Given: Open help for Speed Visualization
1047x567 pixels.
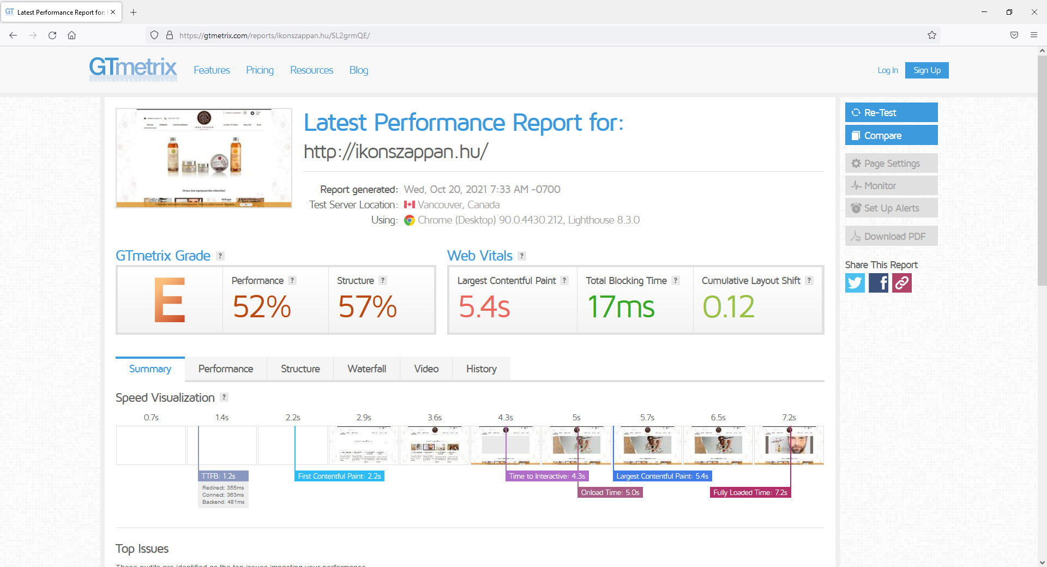Looking at the screenshot, I should (x=224, y=397).
